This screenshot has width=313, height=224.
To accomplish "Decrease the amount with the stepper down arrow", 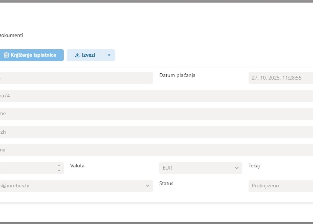I will tap(59, 170).
